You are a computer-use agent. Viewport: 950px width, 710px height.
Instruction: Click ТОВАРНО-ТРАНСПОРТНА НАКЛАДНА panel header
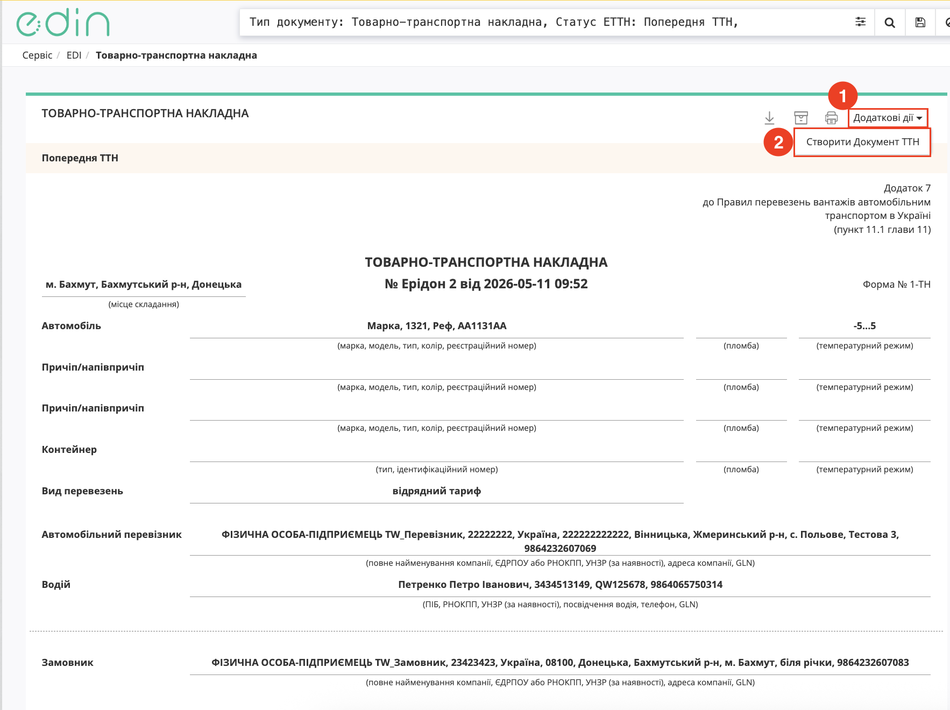coord(145,113)
